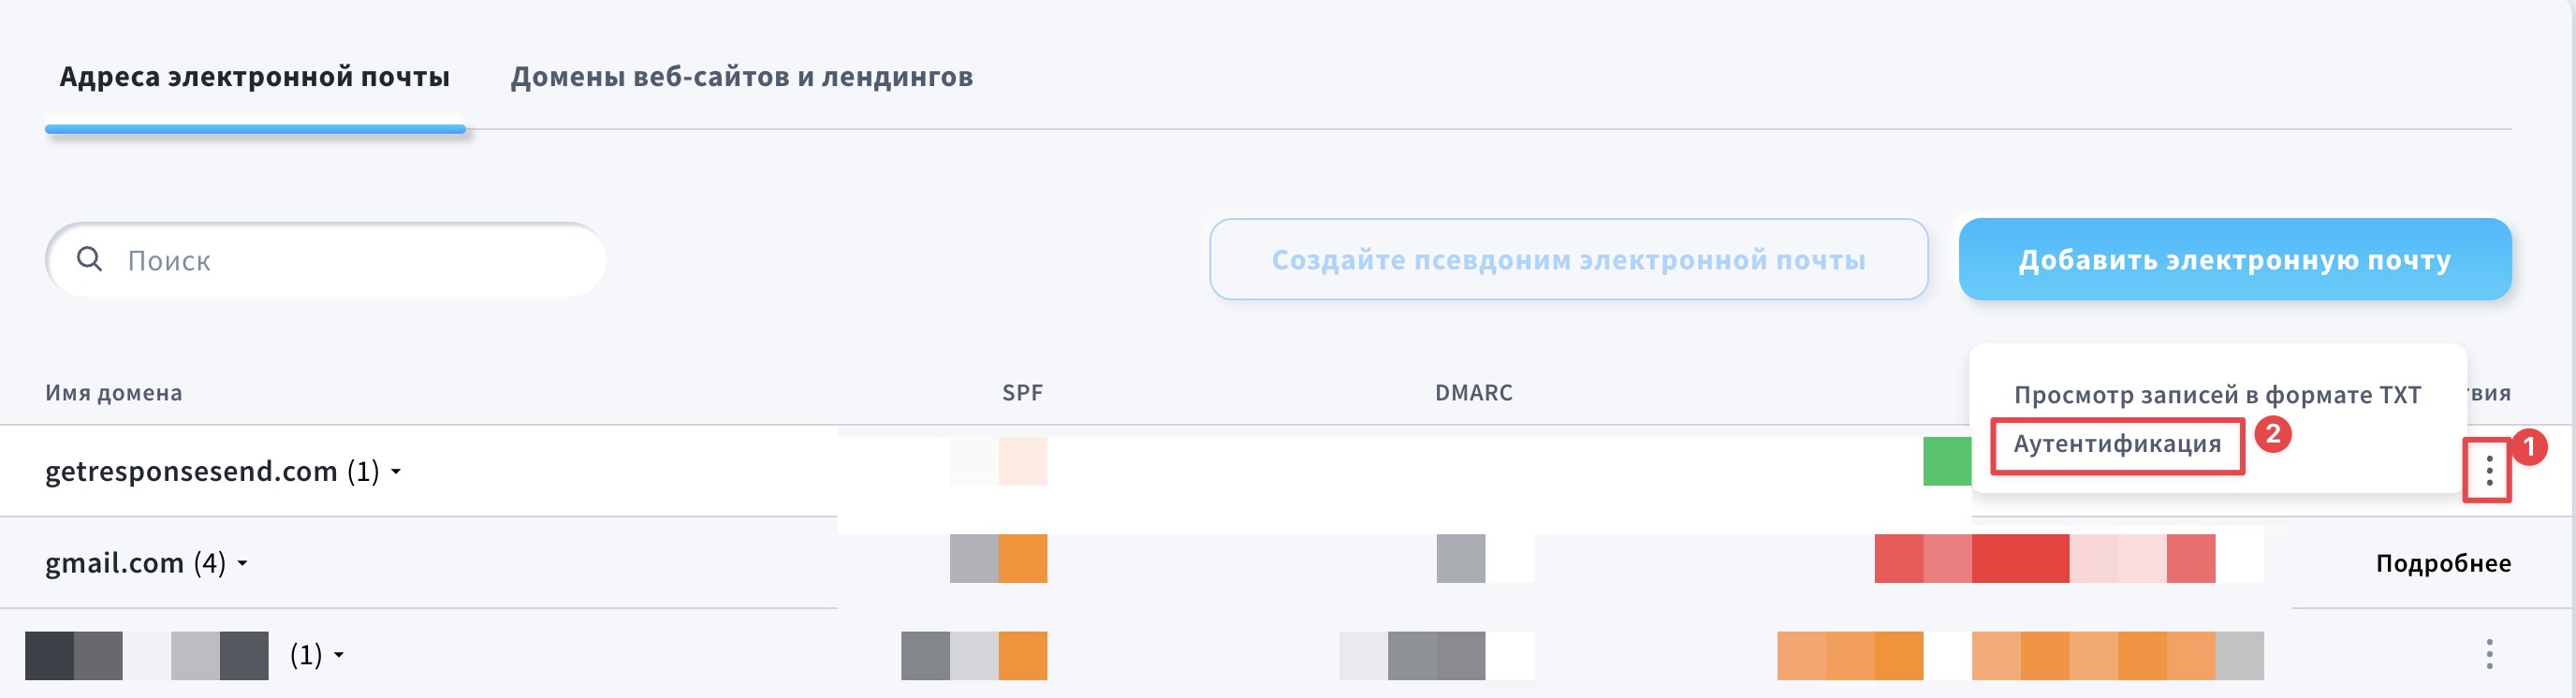2576x698 pixels.
Task: Switch to Домены веб-сайтов и лендингов tab
Action: pyautogui.click(x=741, y=77)
